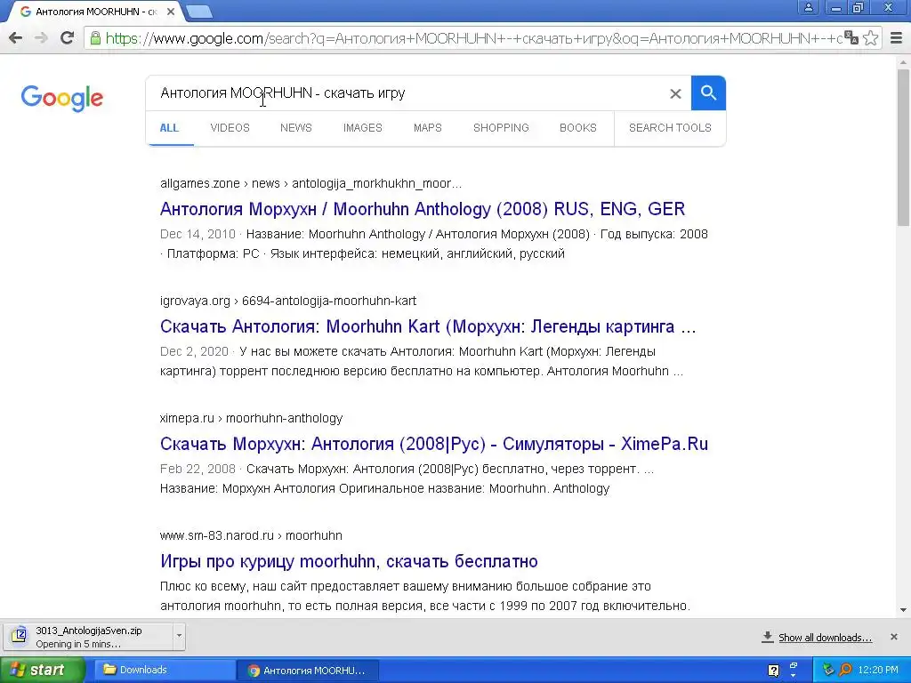911x683 pixels.
Task: Select the ALL search tab
Action: coord(169,128)
